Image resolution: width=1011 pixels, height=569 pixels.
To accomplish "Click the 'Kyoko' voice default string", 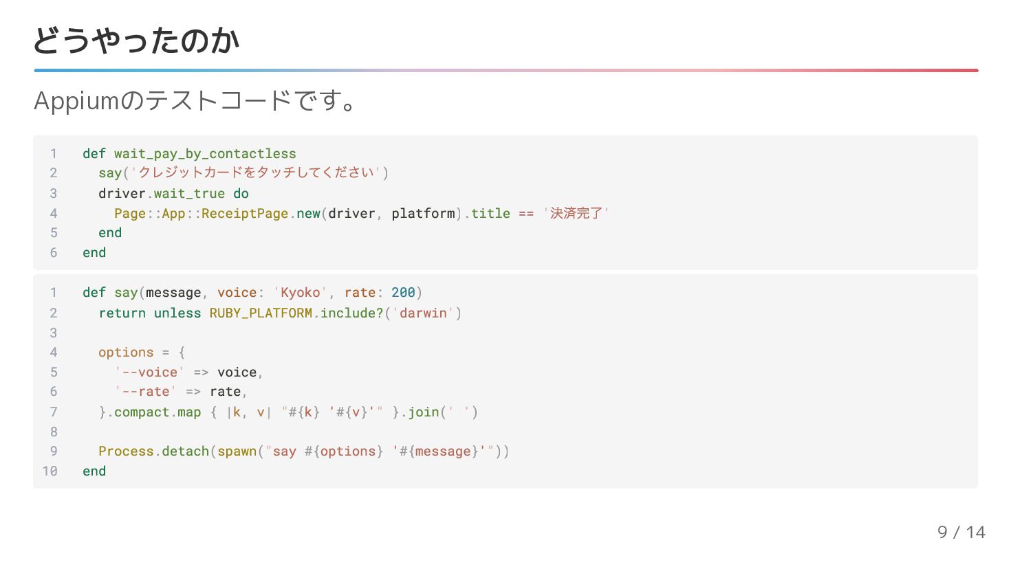I will point(300,292).
